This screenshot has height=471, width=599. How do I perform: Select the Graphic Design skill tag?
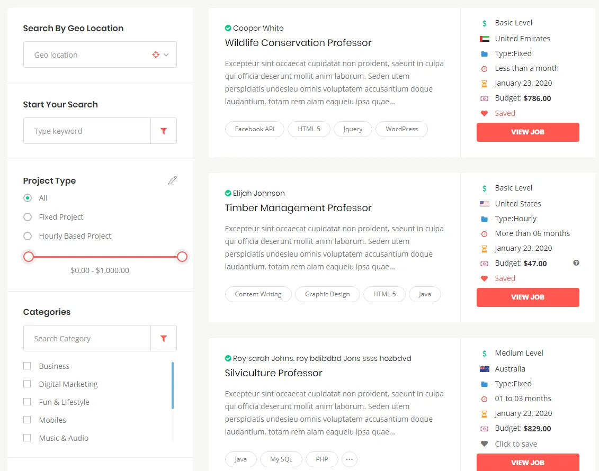[x=327, y=294]
